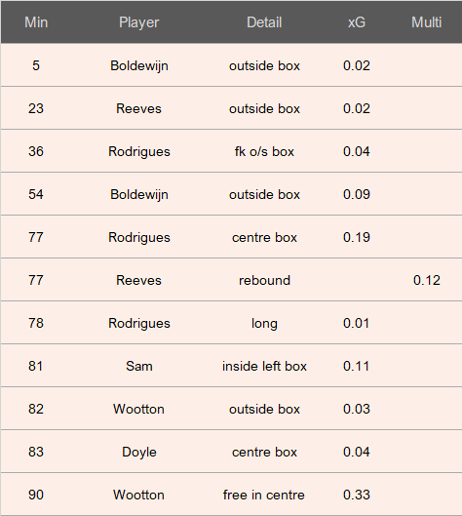This screenshot has height=516, width=462.
Task: Click the 'long' detail cell
Action: coord(264,323)
